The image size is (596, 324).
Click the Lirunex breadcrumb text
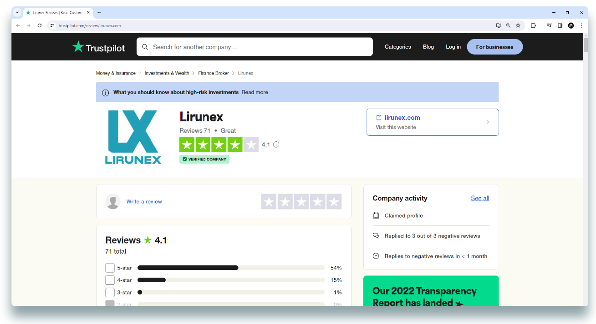tap(245, 73)
